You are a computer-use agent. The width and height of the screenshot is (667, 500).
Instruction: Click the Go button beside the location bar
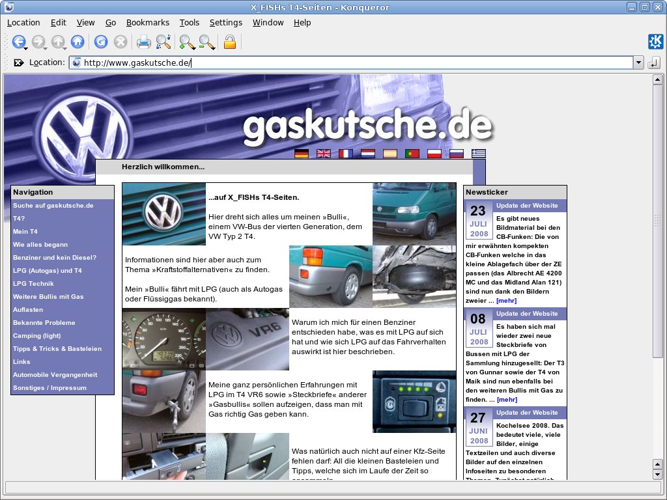tap(653, 63)
